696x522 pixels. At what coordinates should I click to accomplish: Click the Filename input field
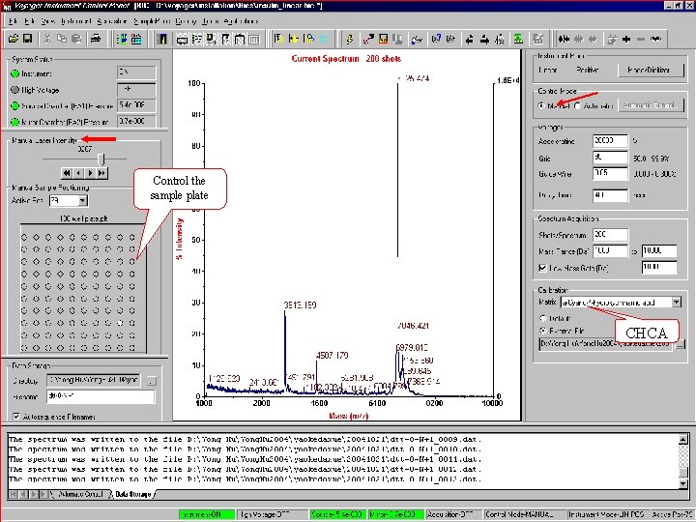pos(101,396)
